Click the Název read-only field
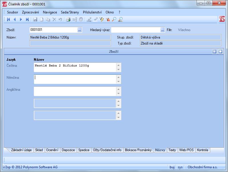Screen dimensions: 228x172 [x=70, y=37]
